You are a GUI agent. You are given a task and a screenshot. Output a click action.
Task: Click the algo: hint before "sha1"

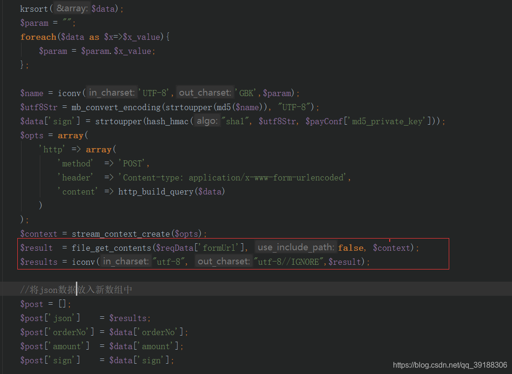pyautogui.click(x=207, y=120)
